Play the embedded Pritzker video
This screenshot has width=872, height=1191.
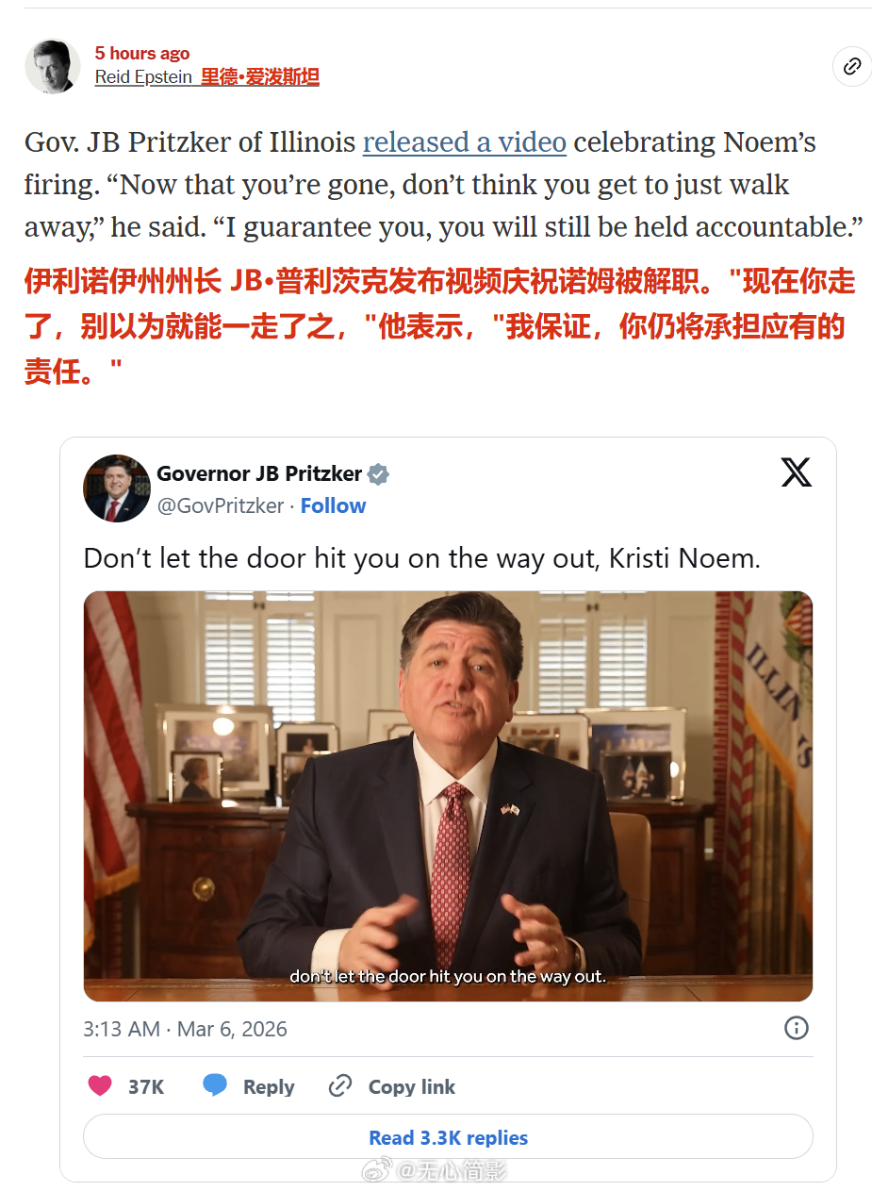click(x=448, y=796)
